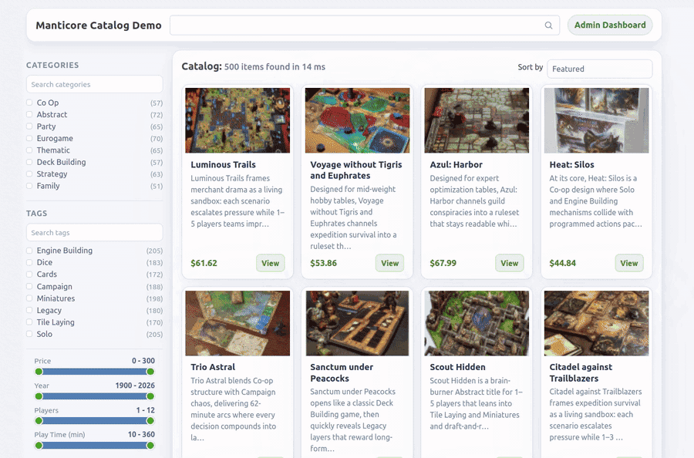
Task: Open the Trio Astral thumbnail image
Action: (238, 323)
